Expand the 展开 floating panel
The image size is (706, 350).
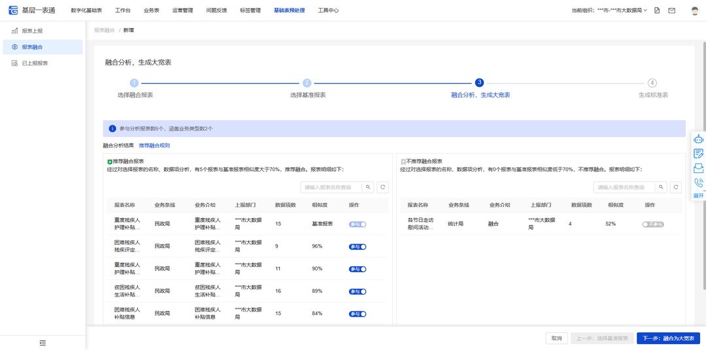pyautogui.click(x=698, y=196)
